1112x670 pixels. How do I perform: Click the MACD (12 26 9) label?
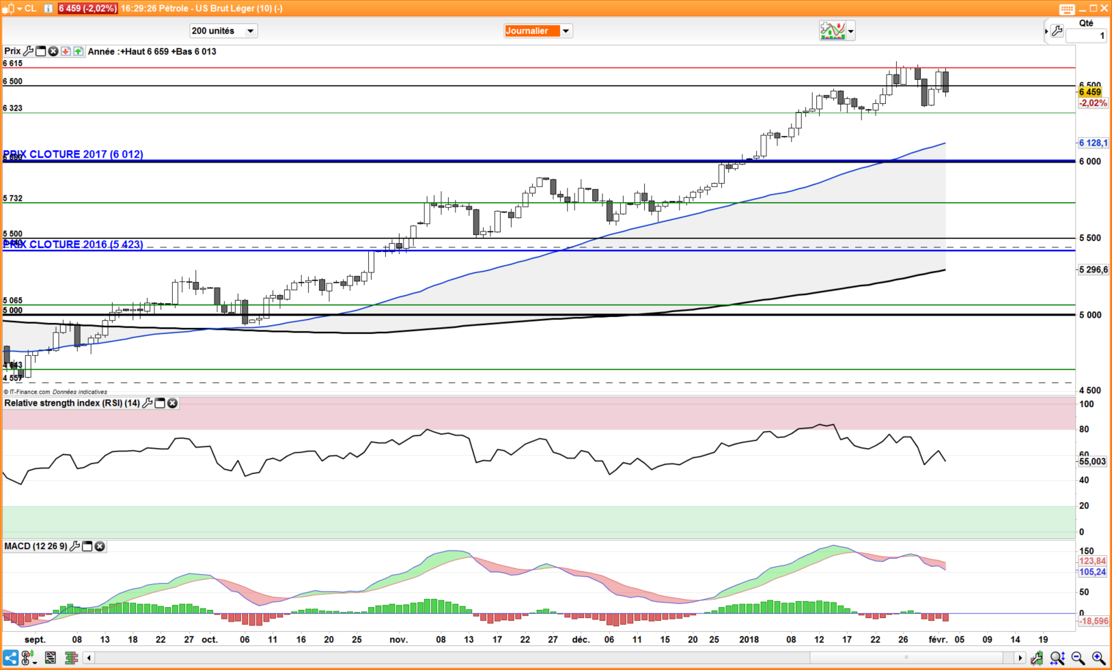pos(36,546)
